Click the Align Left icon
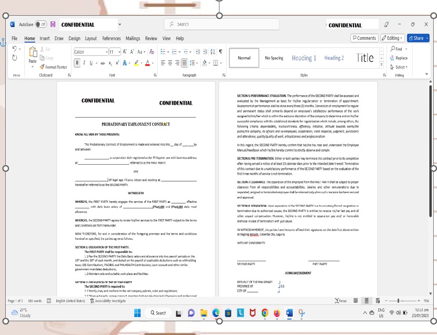 click(163, 63)
